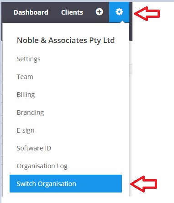Click empty menu space right of Team

pyautogui.click(x=81, y=77)
